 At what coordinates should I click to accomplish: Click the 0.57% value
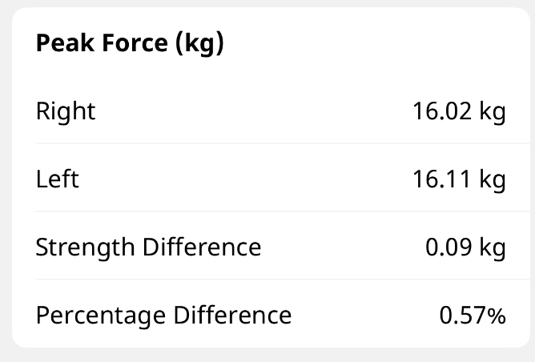[473, 315]
